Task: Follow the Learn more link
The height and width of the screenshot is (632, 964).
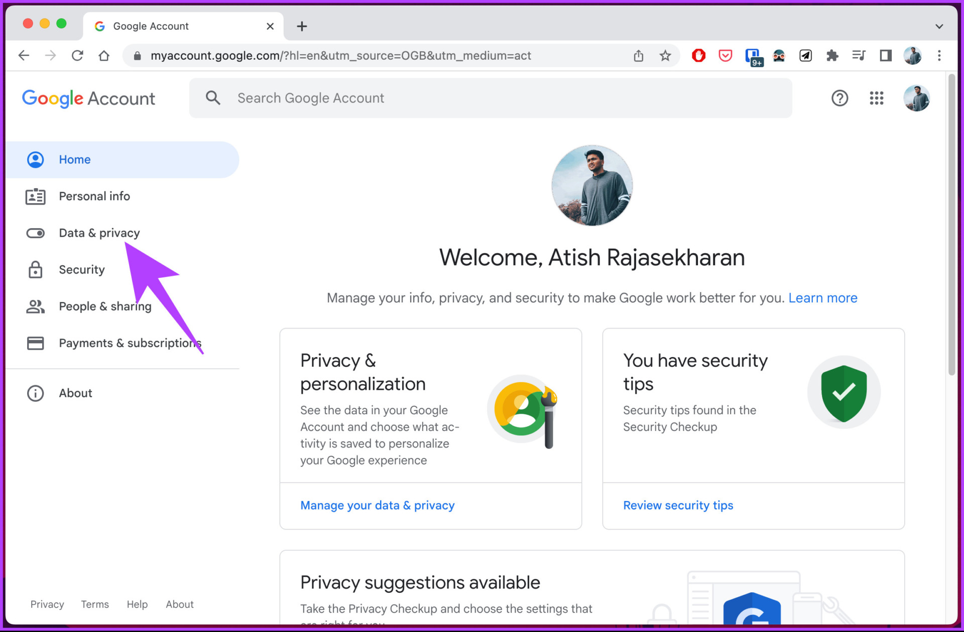Action: [822, 298]
